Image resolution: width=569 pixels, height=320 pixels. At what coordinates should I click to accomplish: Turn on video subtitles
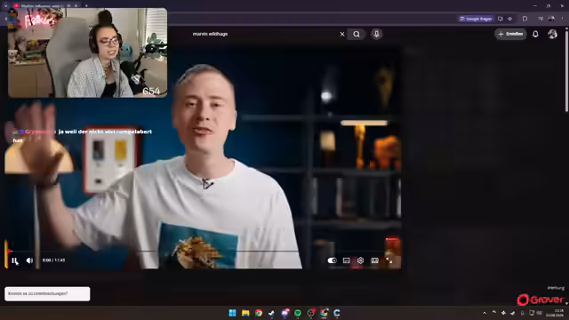(347, 260)
